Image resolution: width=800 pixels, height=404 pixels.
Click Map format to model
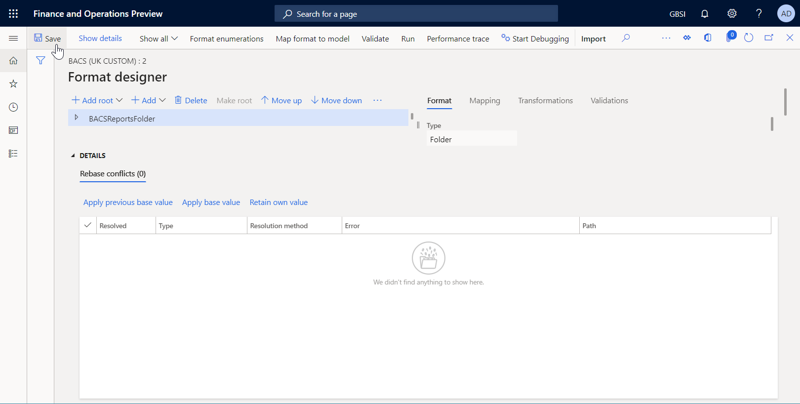coord(313,39)
